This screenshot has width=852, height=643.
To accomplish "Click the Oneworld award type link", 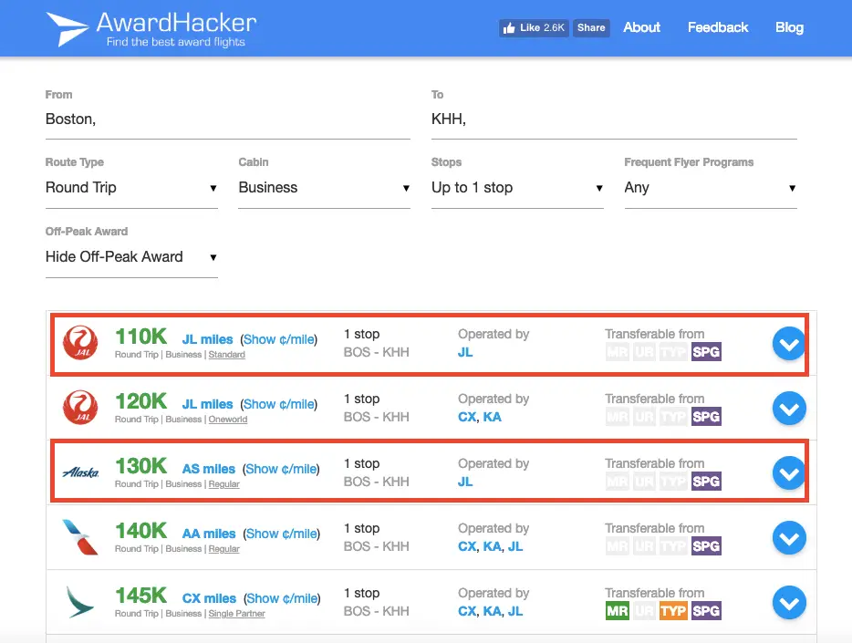I will (x=228, y=420).
